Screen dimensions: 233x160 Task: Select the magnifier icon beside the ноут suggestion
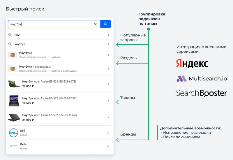click(10, 35)
